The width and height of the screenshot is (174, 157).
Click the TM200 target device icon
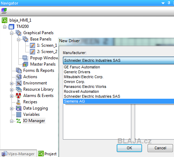pyautogui.click(x=11, y=27)
